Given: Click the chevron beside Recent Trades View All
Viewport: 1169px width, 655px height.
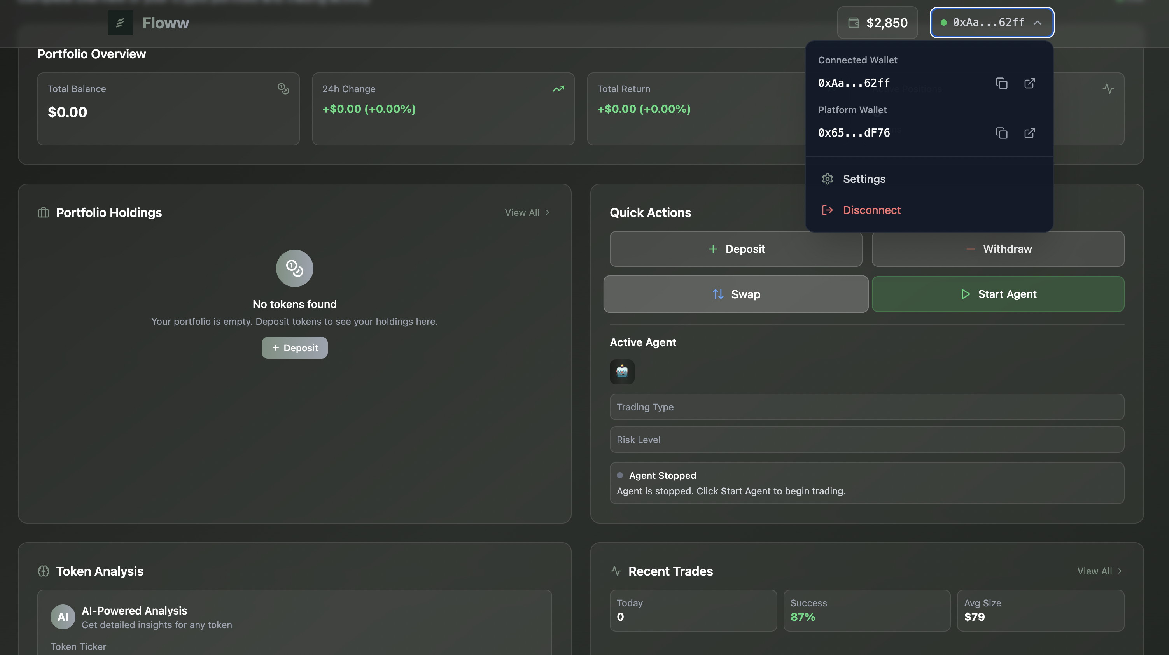Looking at the screenshot, I should (1120, 571).
